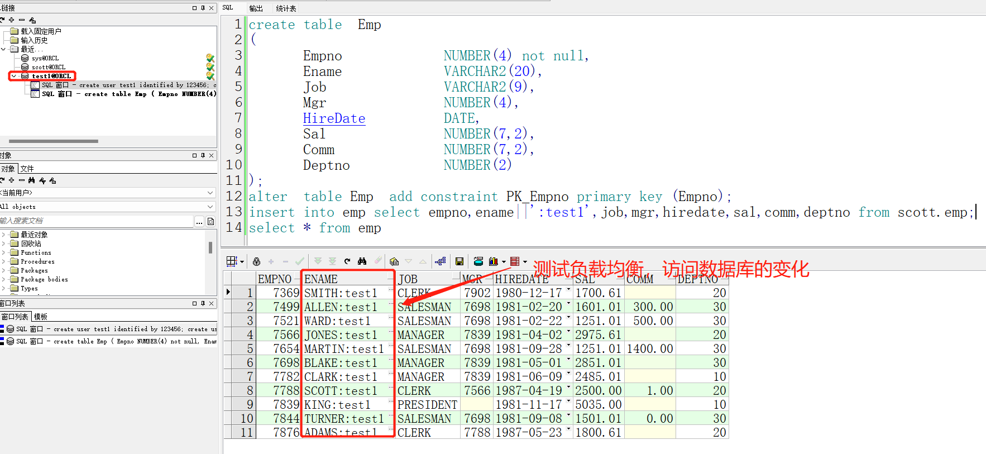986x454 pixels.
Task: Click the fetch last page icon
Action: (x=332, y=261)
